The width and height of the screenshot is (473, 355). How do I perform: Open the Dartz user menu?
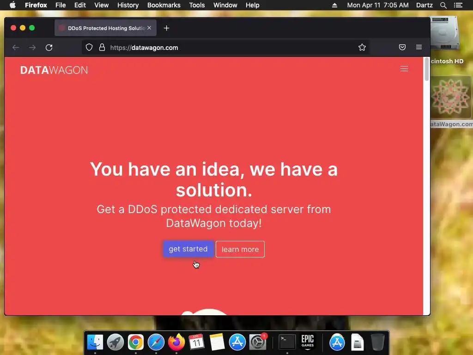click(424, 5)
